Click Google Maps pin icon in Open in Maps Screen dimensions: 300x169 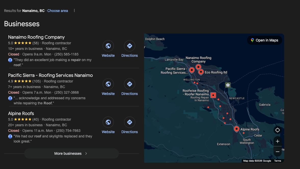pyautogui.click(x=252, y=40)
